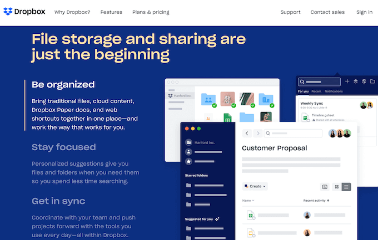The height and width of the screenshot is (240, 378).
Task: Click the globe icon in tray panel
Action: pos(364,81)
